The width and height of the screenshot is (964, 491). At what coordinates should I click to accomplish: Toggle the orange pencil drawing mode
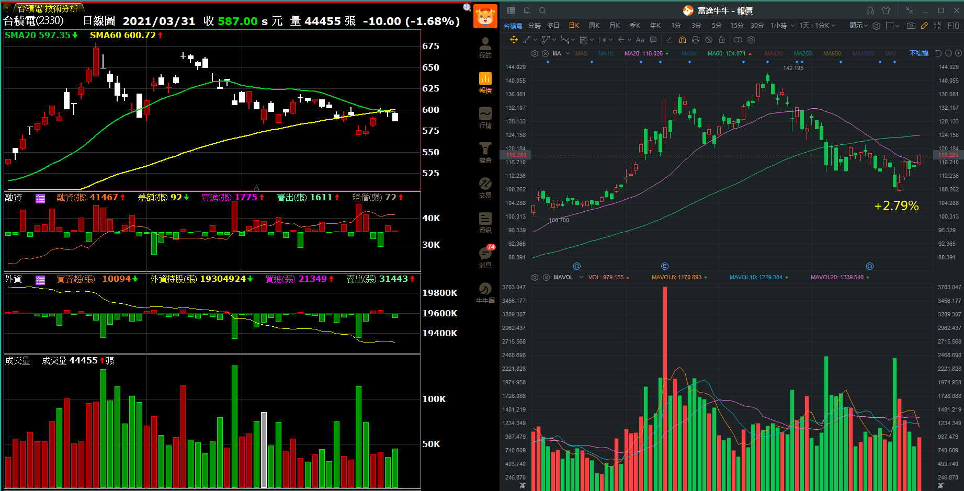924,26
